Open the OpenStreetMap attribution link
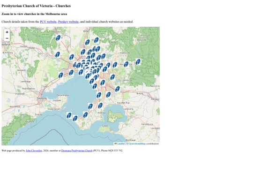Image resolution: width=253 pixels, height=190 pixels. click(x=137, y=144)
